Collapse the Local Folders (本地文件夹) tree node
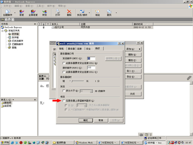This screenshot has width=193, height=145. coord(2,31)
